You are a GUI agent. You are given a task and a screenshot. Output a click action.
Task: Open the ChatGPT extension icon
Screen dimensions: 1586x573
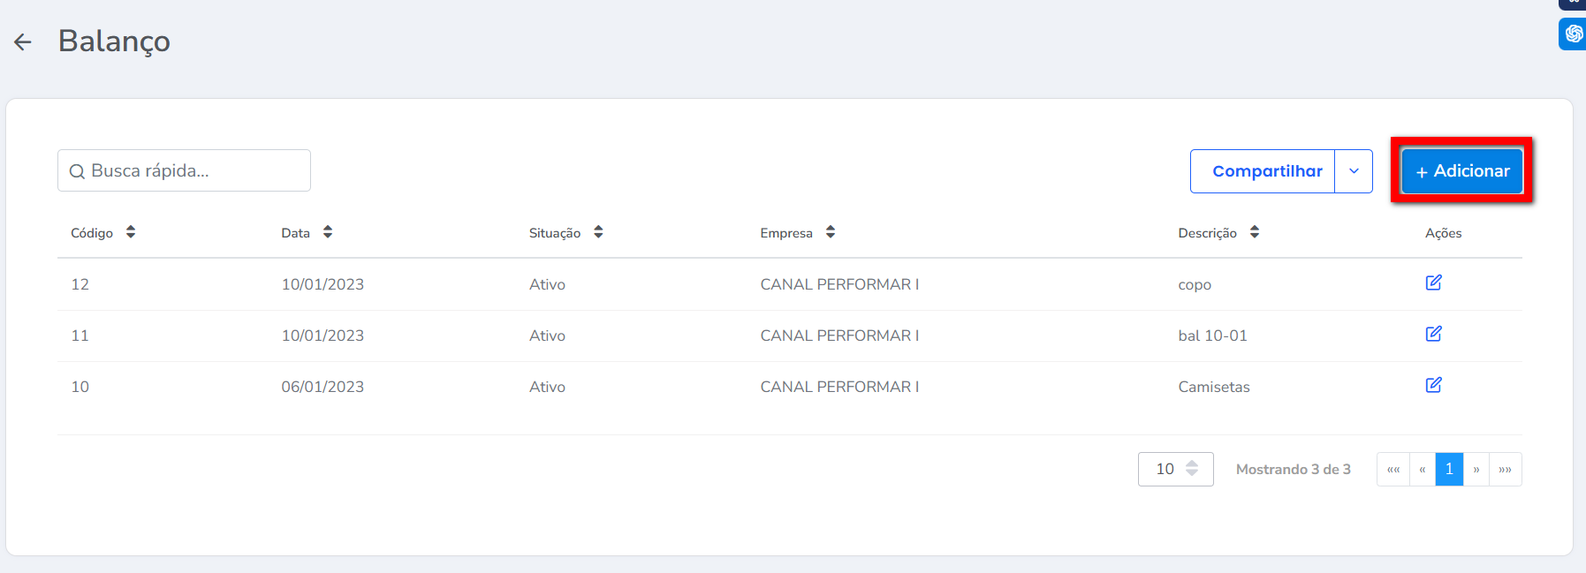(x=1574, y=34)
